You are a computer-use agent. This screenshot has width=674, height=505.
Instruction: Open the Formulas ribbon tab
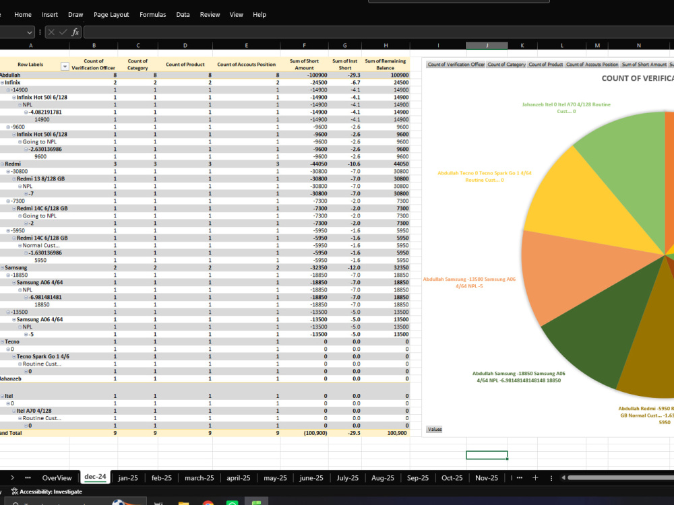[152, 15]
